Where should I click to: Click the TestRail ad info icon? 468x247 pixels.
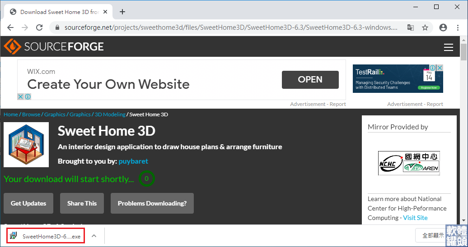click(432, 68)
